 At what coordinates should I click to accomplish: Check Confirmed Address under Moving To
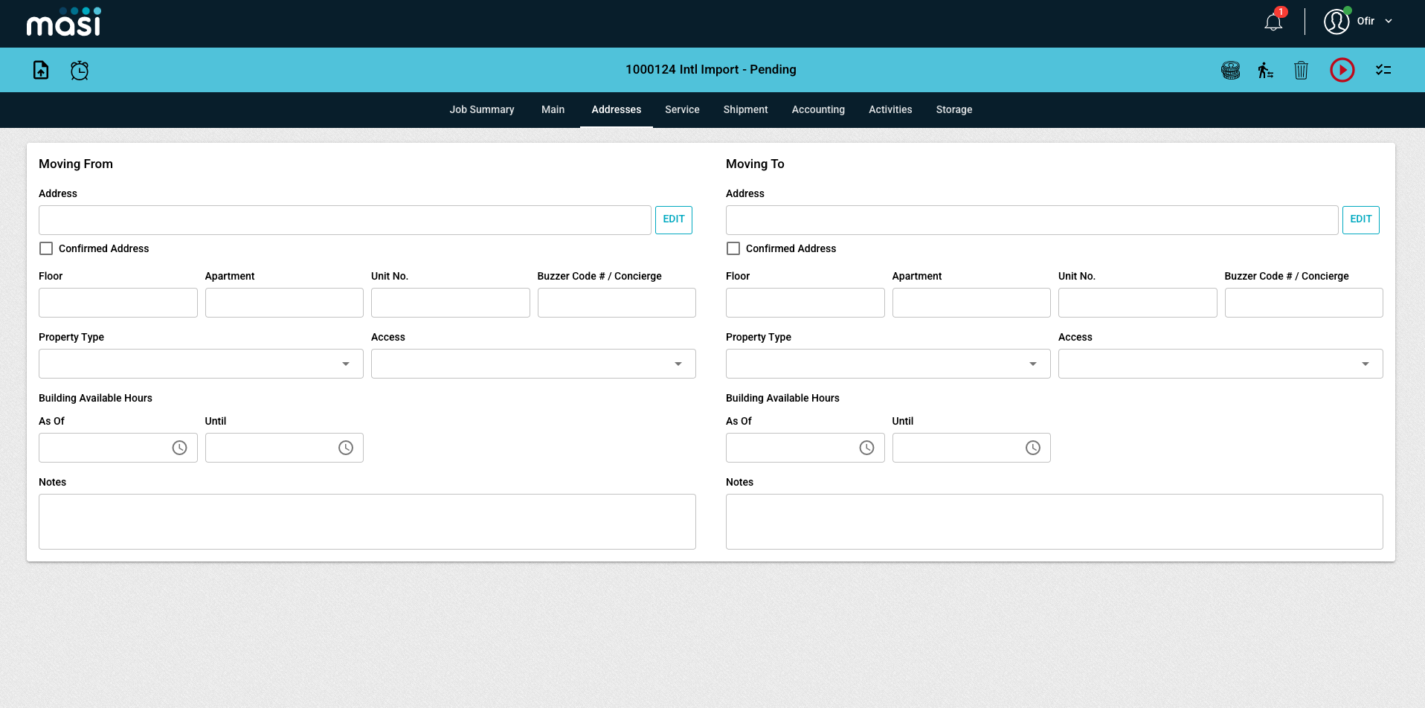(733, 248)
